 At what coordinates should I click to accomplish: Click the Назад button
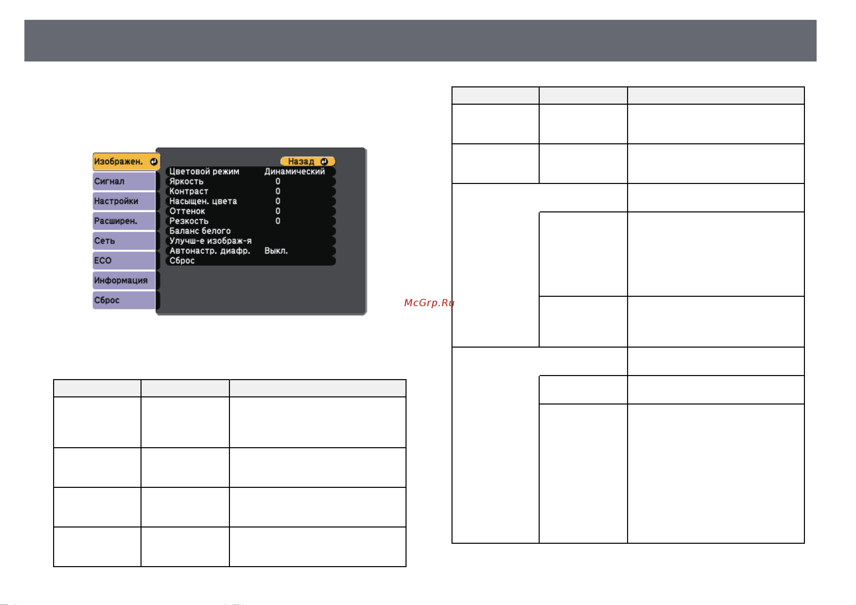click(308, 161)
